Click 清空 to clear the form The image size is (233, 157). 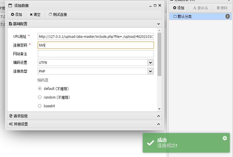pyautogui.click(x=35, y=14)
